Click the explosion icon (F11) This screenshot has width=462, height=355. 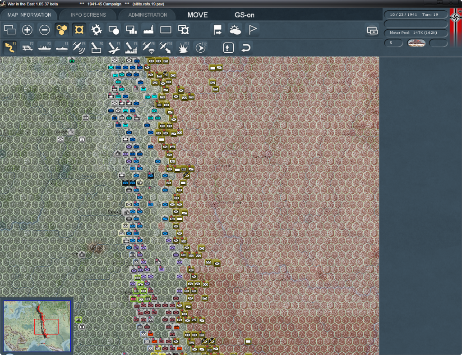click(x=183, y=47)
